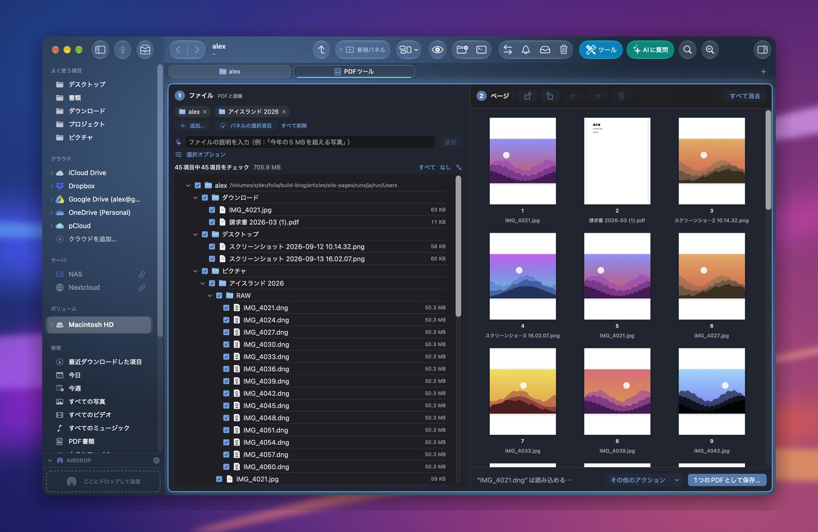This screenshot has height=532, width=818.
Task: Click the sync arrows toolbar icon
Action: [x=508, y=50]
